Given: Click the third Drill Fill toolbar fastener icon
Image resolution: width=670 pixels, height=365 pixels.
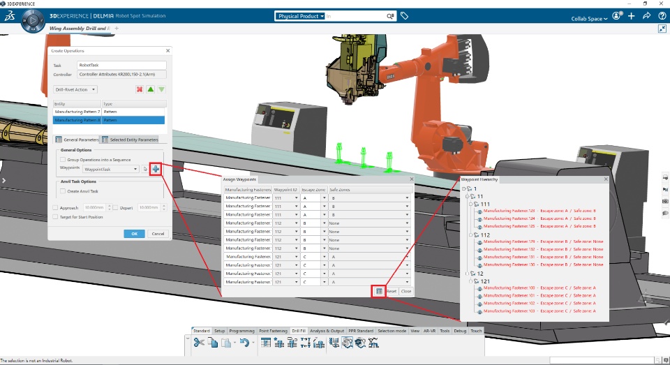Looking at the screenshot, I should (292, 343).
